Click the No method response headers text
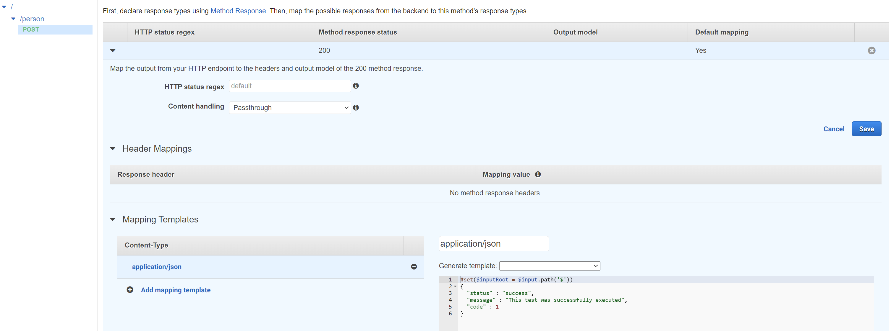This screenshot has width=891, height=331. (496, 193)
